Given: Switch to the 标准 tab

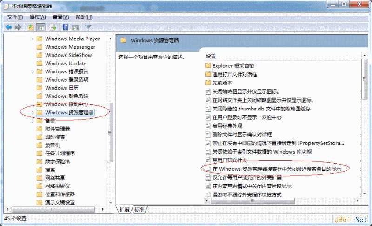Looking at the screenshot, I should point(139,209).
